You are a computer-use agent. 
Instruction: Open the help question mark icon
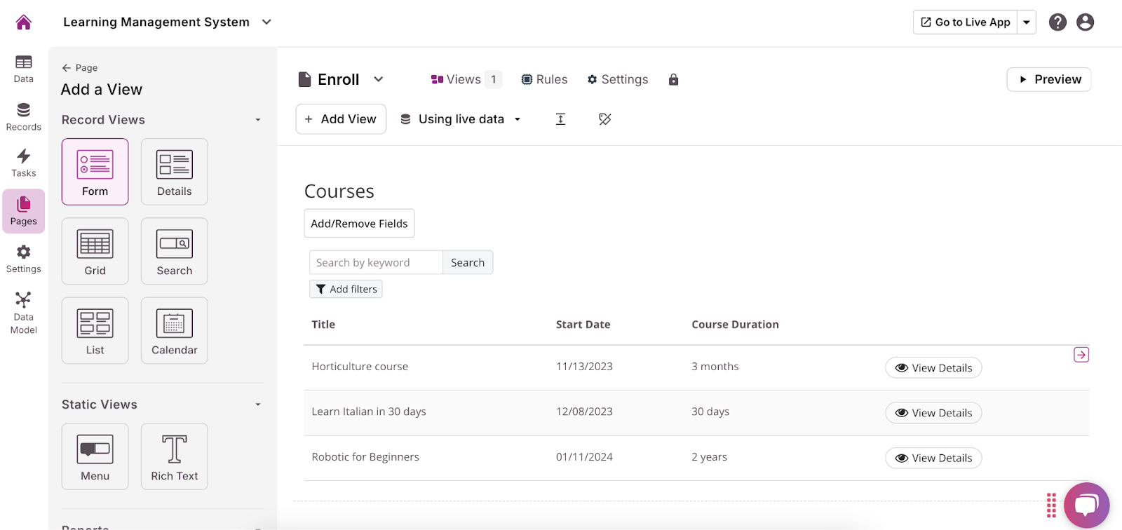[x=1057, y=22]
